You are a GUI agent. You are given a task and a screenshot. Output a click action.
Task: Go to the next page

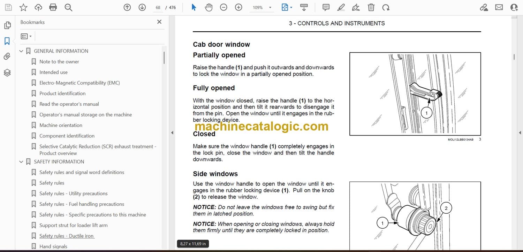[x=142, y=7]
